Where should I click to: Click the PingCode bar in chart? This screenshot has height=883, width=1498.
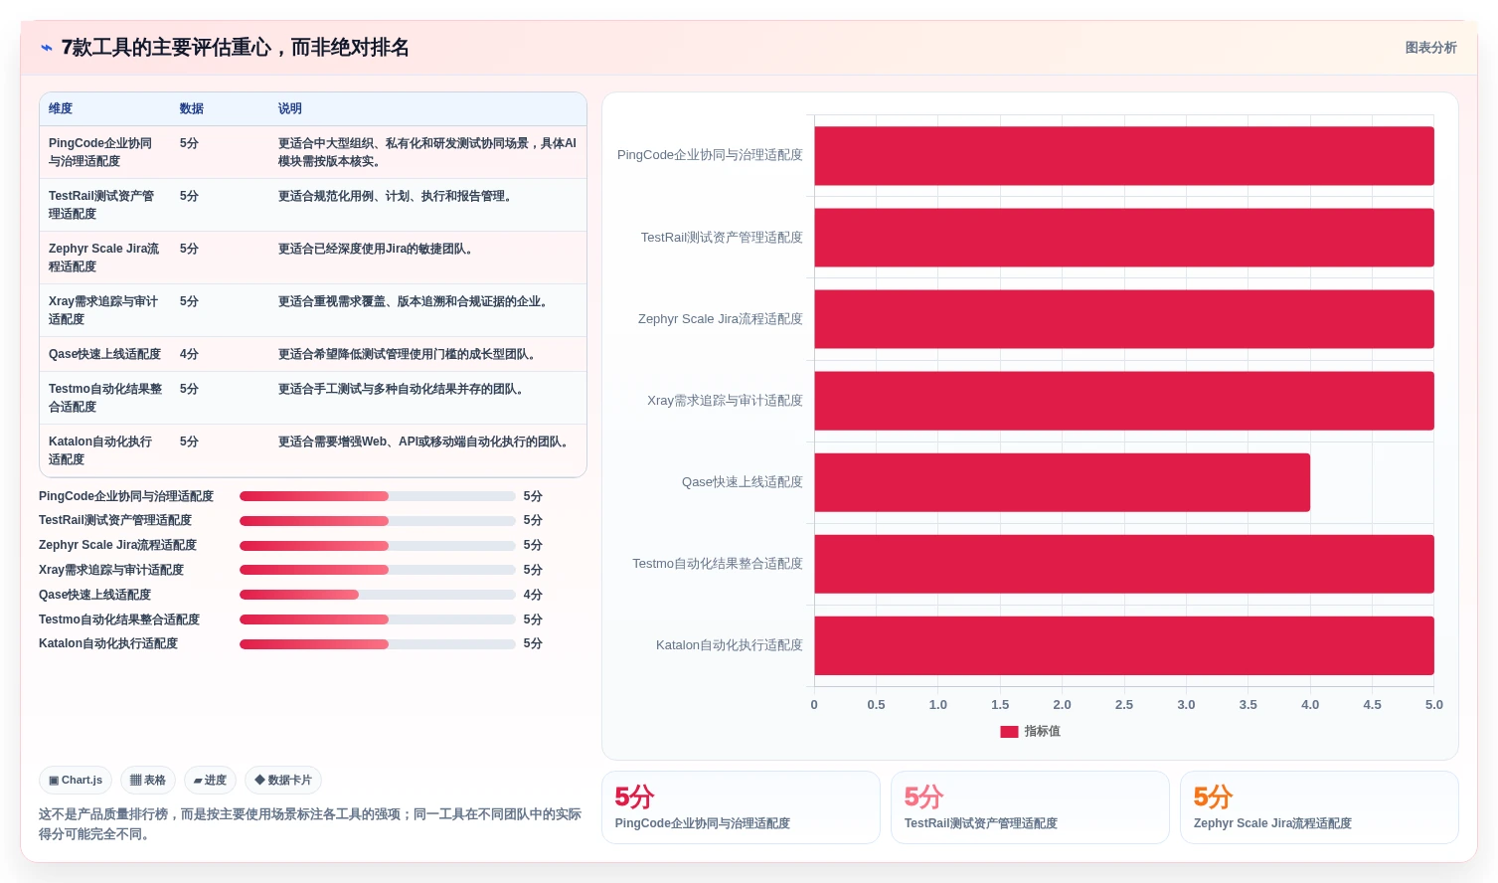click(x=1124, y=156)
